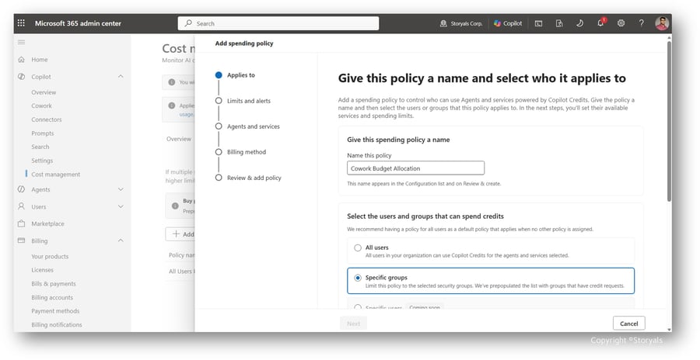Image resolution: width=700 pixels, height=360 pixels.
Task: Open Bills & payments under Billing
Action: (54, 284)
